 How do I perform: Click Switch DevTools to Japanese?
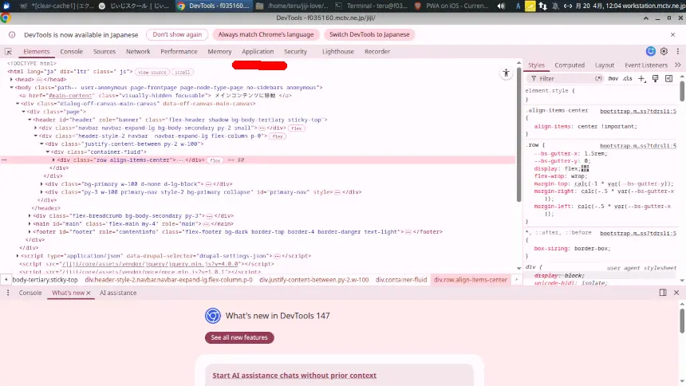point(369,34)
